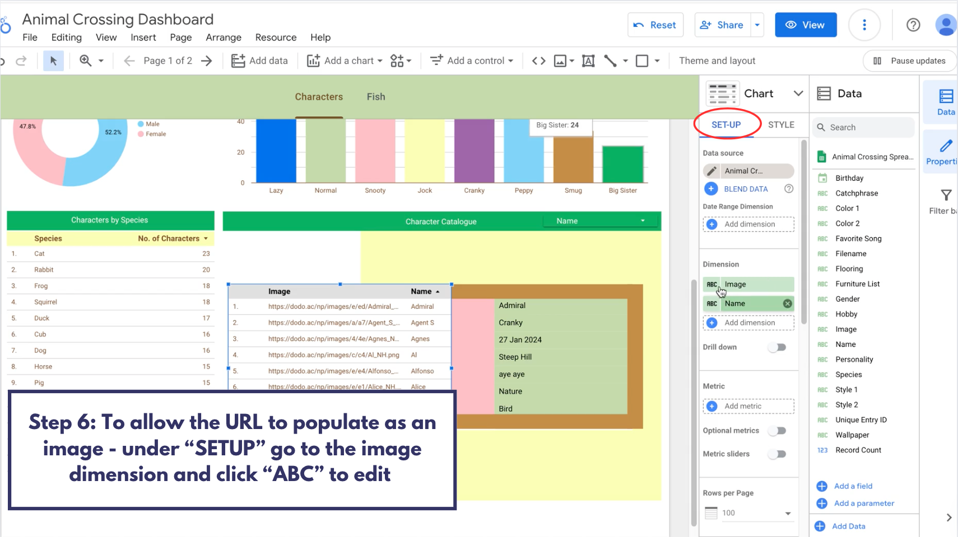Toggle the Metric sliders switch
The height and width of the screenshot is (537, 958).
tap(777, 454)
